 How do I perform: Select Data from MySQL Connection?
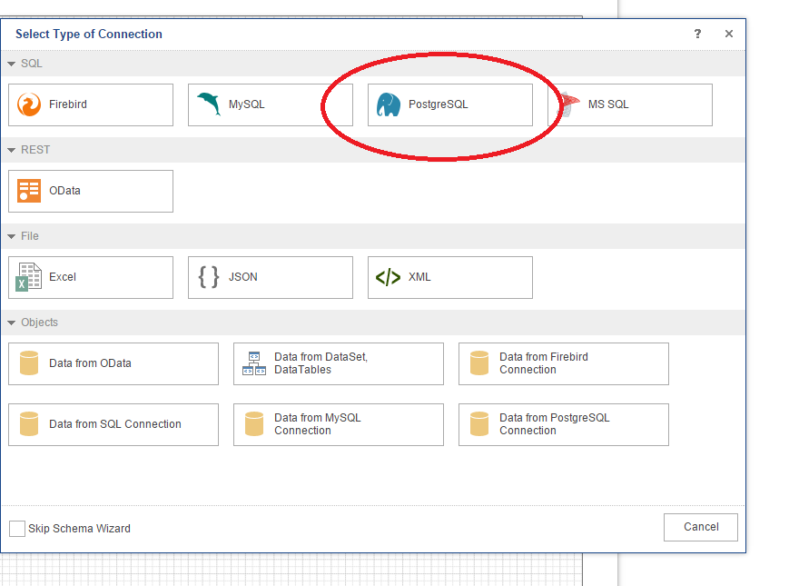point(339,424)
